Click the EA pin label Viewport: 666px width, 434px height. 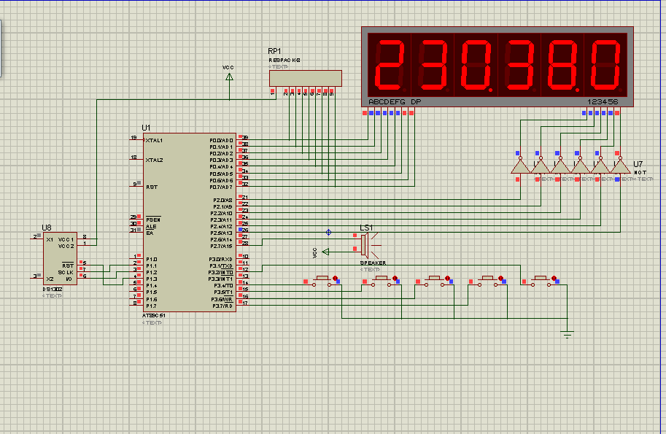click(149, 233)
